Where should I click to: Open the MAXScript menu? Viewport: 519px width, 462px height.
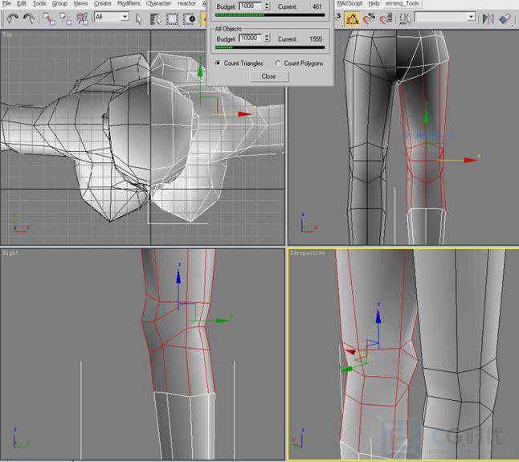(x=349, y=4)
